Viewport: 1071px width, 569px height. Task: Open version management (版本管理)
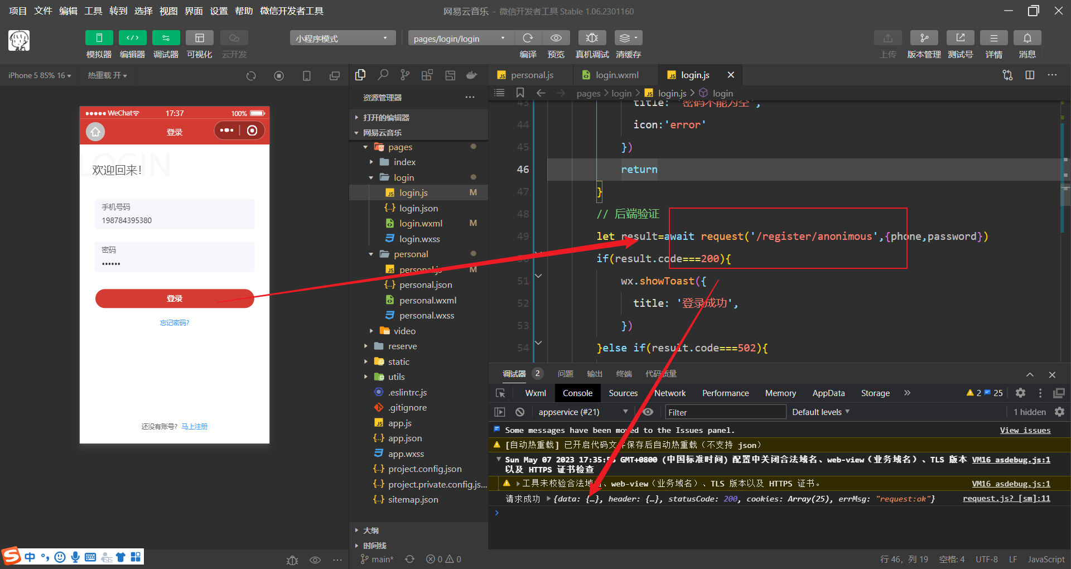(x=924, y=38)
